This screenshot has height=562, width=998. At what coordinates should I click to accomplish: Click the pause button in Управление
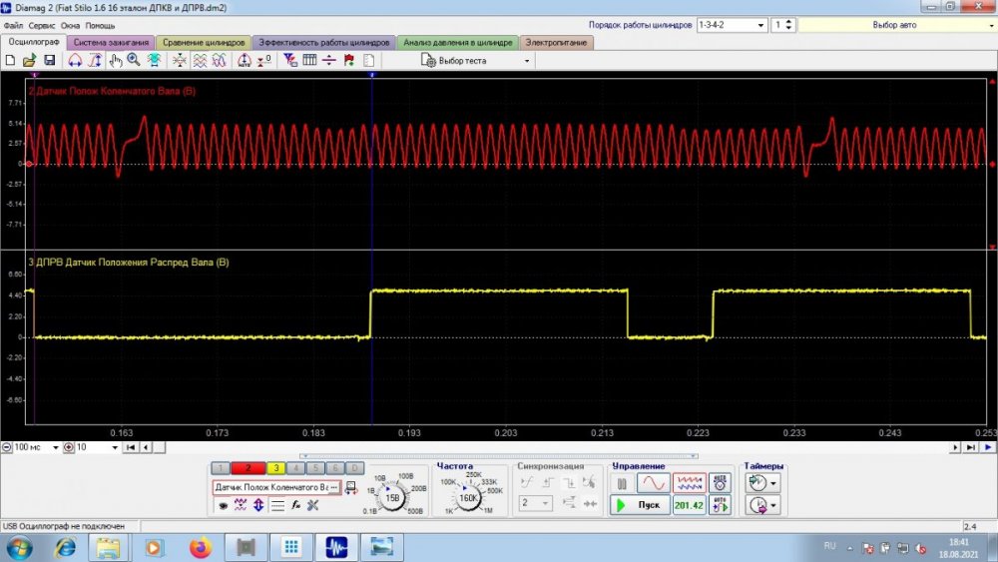622,483
